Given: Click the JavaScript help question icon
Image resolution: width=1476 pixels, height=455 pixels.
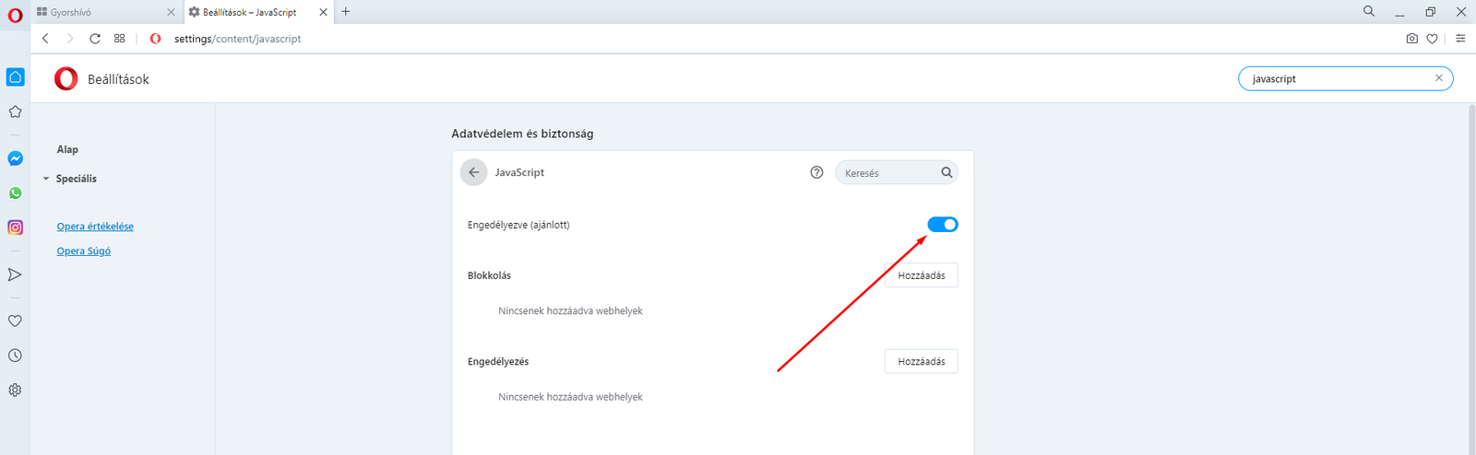Looking at the screenshot, I should point(816,172).
